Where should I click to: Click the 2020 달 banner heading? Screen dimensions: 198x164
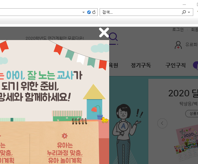(x=183, y=93)
